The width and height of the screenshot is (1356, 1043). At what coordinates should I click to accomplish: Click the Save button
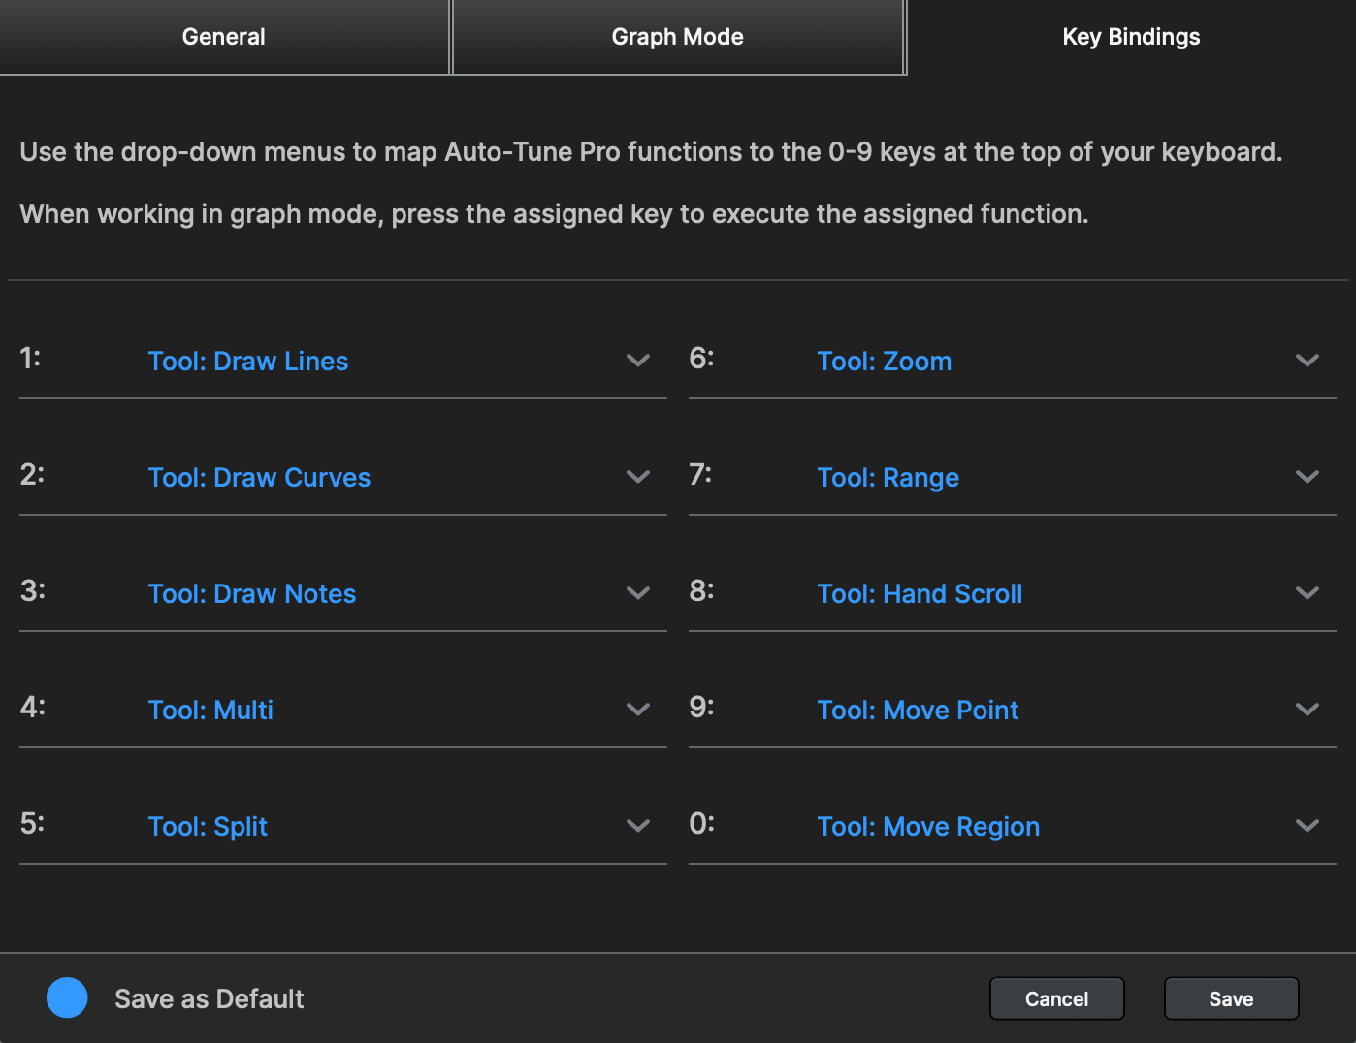tap(1231, 998)
